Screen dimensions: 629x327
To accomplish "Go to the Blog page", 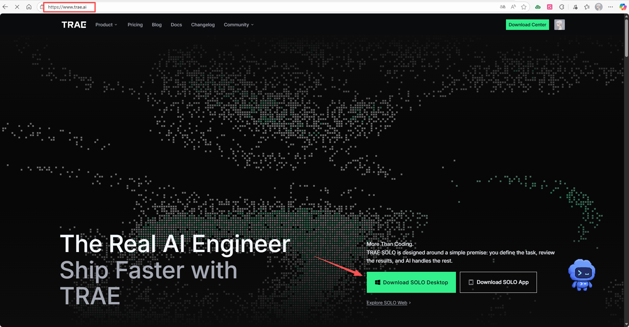I will [x=157, y=25].
